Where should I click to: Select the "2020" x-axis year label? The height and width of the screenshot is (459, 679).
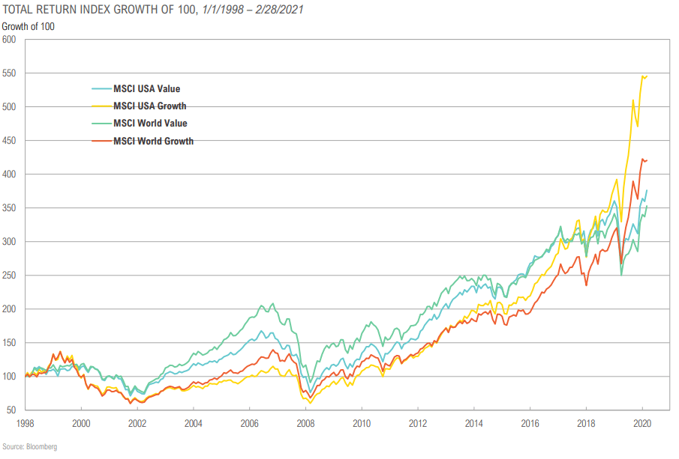[x=642, y=424]
